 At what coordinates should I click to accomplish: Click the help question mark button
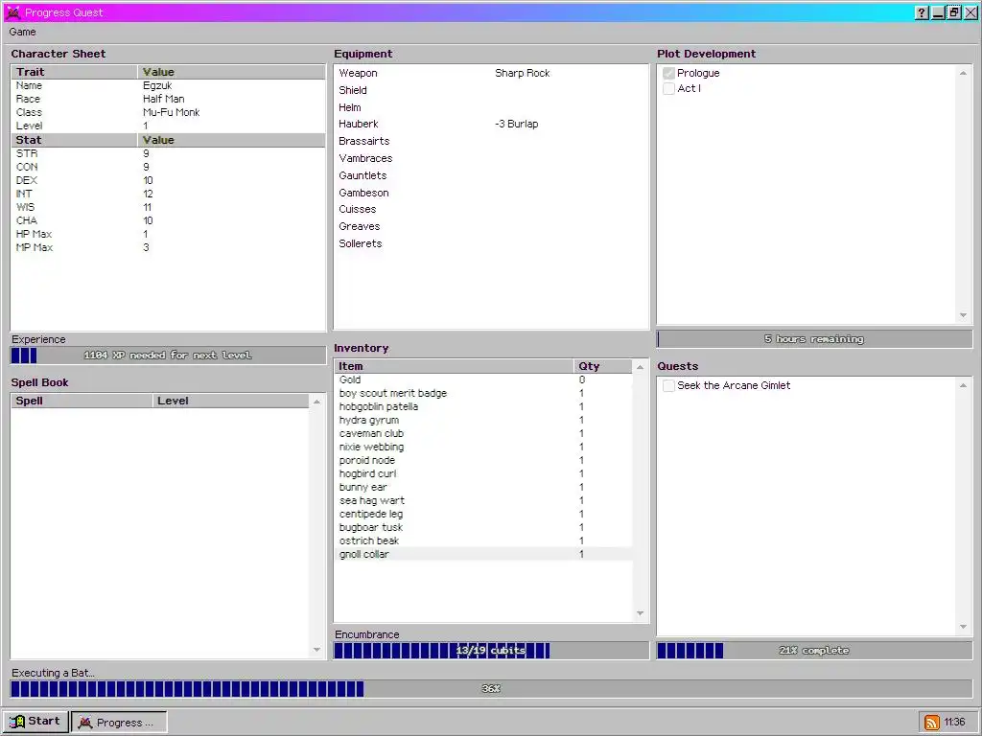pyautogui.click(x=922, y=12)
